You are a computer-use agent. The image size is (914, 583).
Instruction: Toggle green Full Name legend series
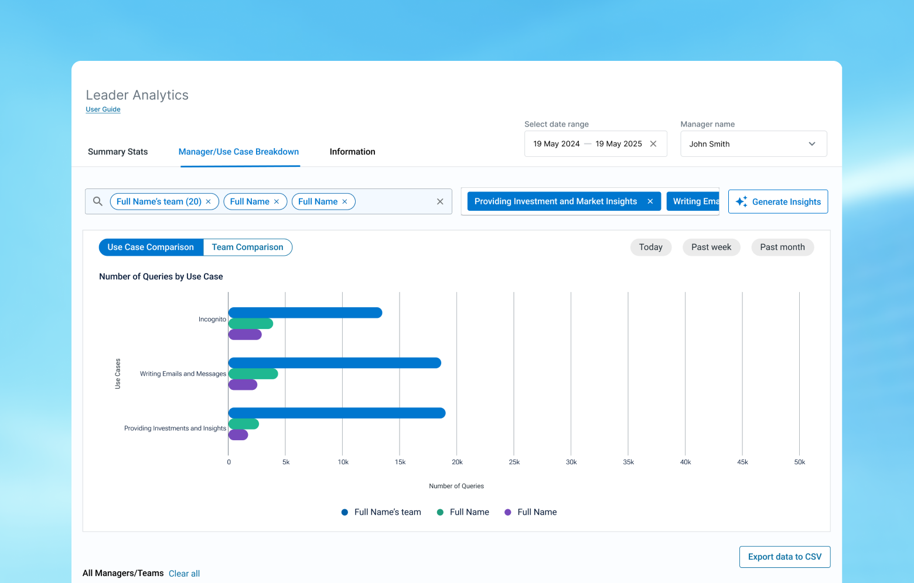463,512
